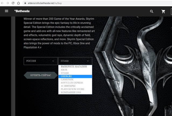This screenshot has height=116, width=172.
Task: Reload the page with the refresh icon
Action: tap(13, 3)
